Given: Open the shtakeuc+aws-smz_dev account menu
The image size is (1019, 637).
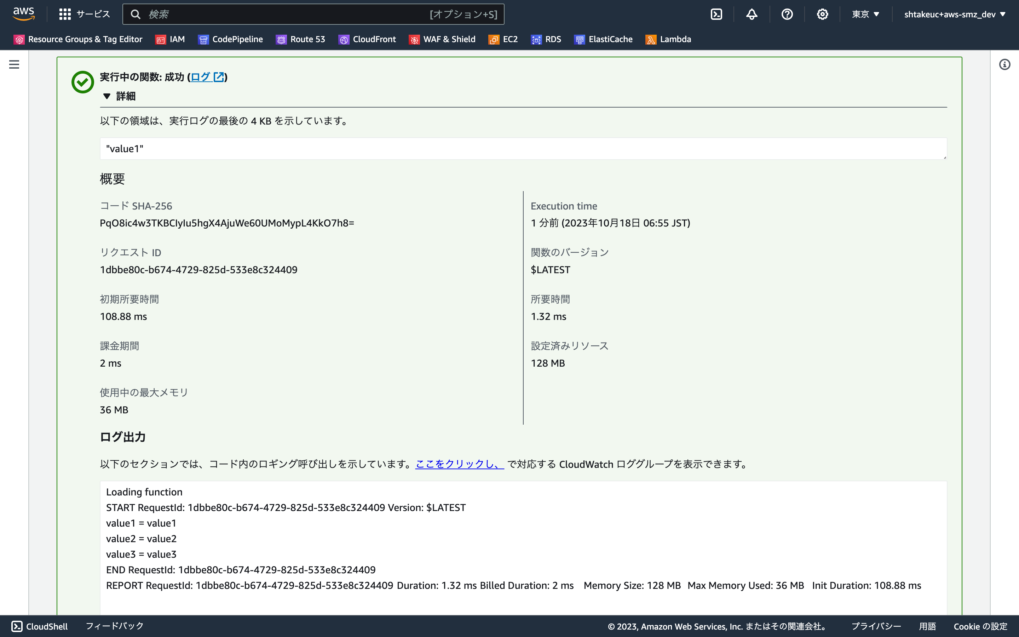Looking at the screenshot, I should pyautogui.click(x=955, y=14).
